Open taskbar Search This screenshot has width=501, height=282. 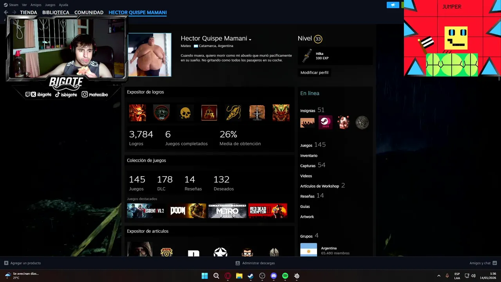coord(216,276)
